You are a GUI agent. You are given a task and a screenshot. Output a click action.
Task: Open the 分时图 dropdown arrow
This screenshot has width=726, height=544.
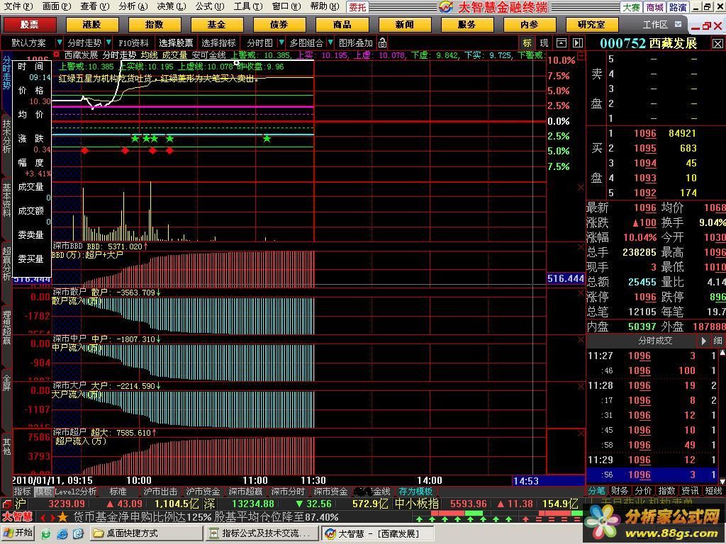click(x=281, y=43)
